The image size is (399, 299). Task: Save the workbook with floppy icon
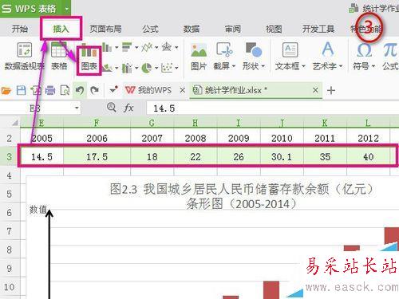tap(21, 91)
